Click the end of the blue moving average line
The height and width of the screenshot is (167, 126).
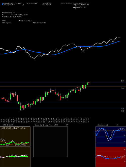click(x=119, y=41)
